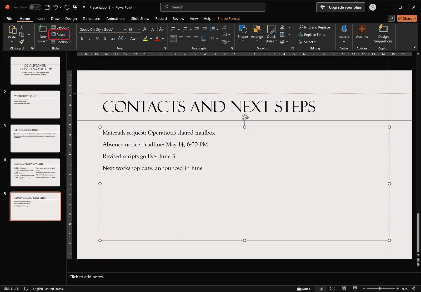Align text left
The width and height of the screenshot is (421, 292).
pos(173,38)
